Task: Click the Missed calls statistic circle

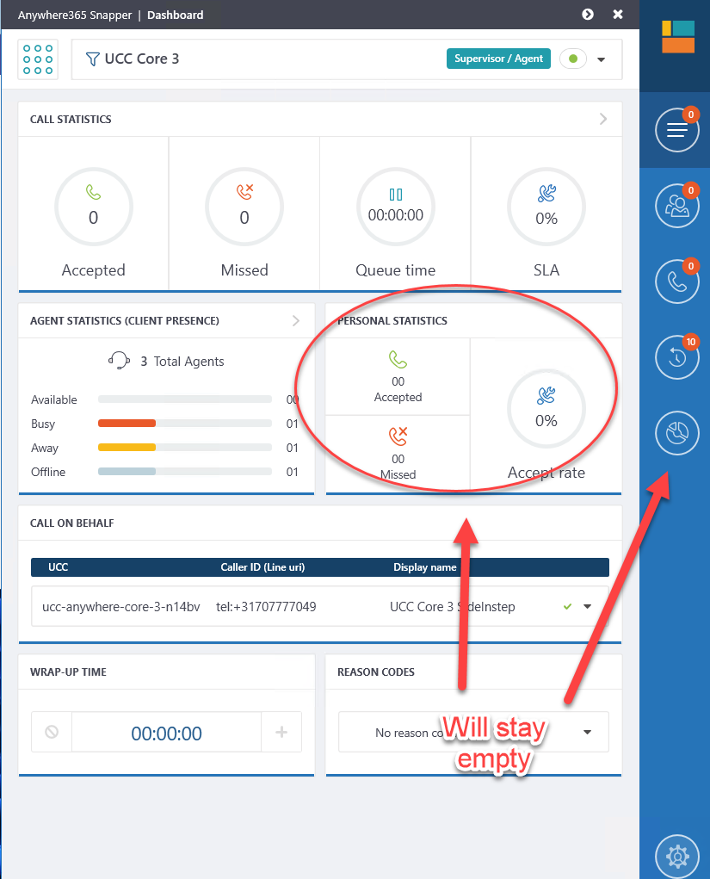Action: click(x=244, y=207)
